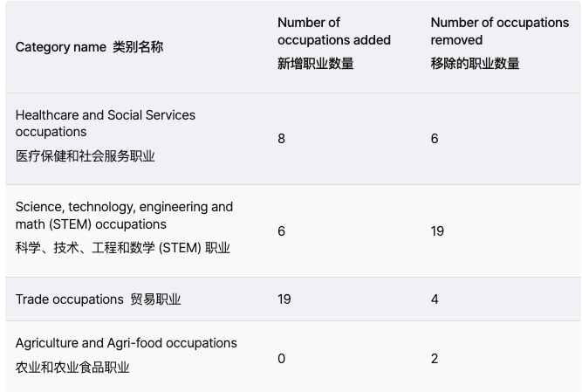Select the "Number of occupations removed" header

(x=499, y=31)
